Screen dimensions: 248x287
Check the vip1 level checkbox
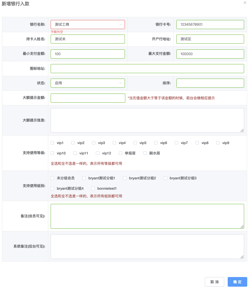pyautogui.click(x=53, y=143)
